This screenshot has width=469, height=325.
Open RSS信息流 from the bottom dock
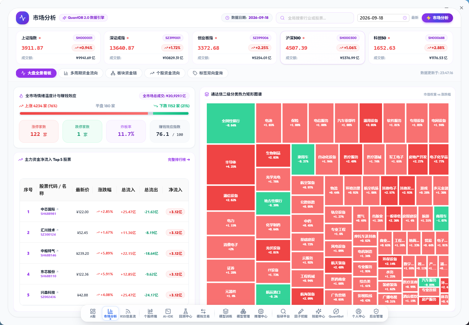tap(128, 313)
